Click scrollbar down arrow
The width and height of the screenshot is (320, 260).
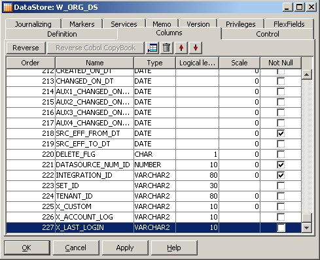tap(307, 228)
